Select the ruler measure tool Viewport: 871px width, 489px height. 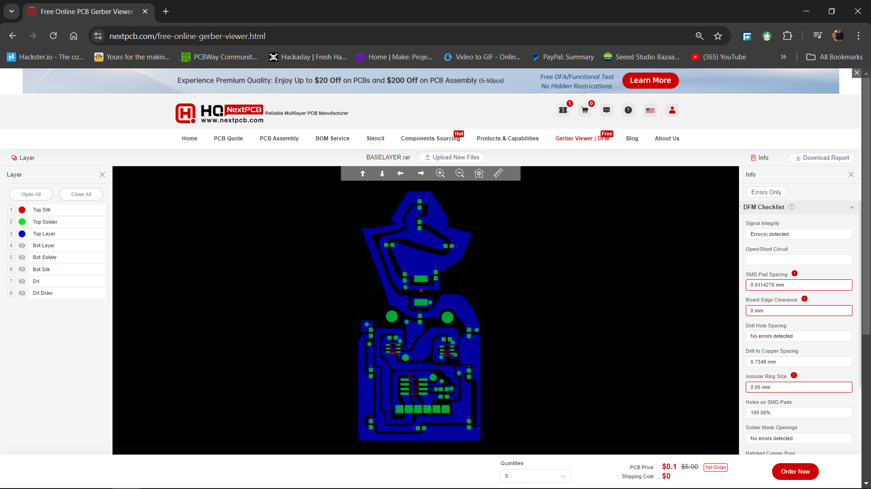click(x=498, y=173)
